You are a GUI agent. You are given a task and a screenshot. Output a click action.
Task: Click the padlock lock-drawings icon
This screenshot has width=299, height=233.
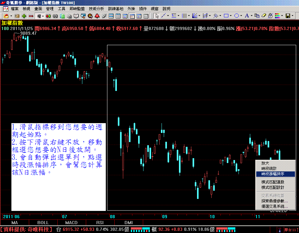click(x=270, y=16)
